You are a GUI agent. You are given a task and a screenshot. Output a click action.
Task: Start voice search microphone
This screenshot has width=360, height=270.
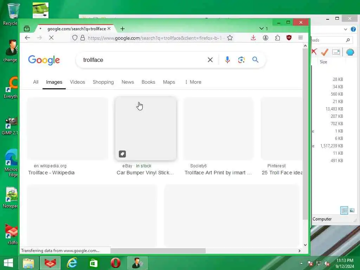pyautogui.click(x=227, y=60)
